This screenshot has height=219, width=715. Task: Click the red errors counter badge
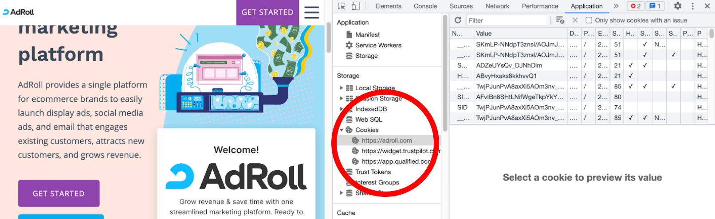(x=636, y=6)
